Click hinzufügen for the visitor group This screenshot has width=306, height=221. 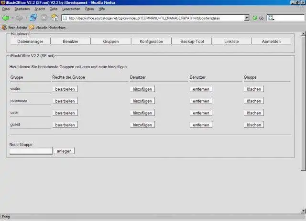tap(142, 89)
